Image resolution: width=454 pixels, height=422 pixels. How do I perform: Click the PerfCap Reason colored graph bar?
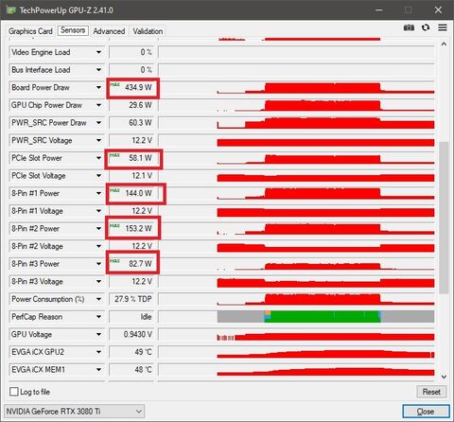[x=325, y=317]
